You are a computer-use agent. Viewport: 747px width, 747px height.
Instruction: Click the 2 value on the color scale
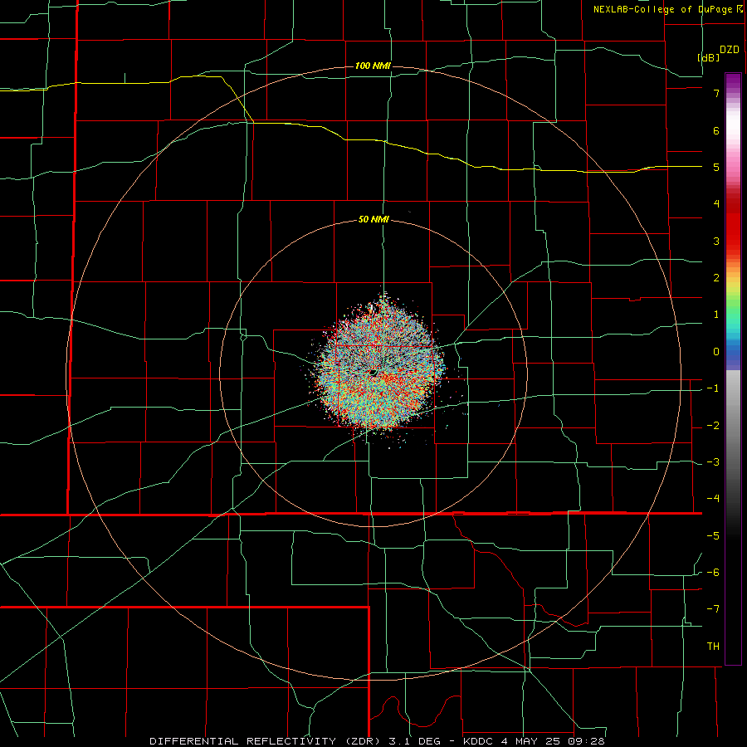pyautogui.click(x=716, y=278)
